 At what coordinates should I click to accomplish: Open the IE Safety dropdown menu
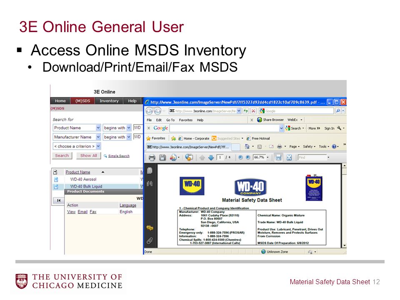click(309, 147)
